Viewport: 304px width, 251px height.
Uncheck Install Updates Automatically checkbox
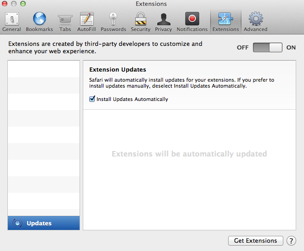click(92, 99)
